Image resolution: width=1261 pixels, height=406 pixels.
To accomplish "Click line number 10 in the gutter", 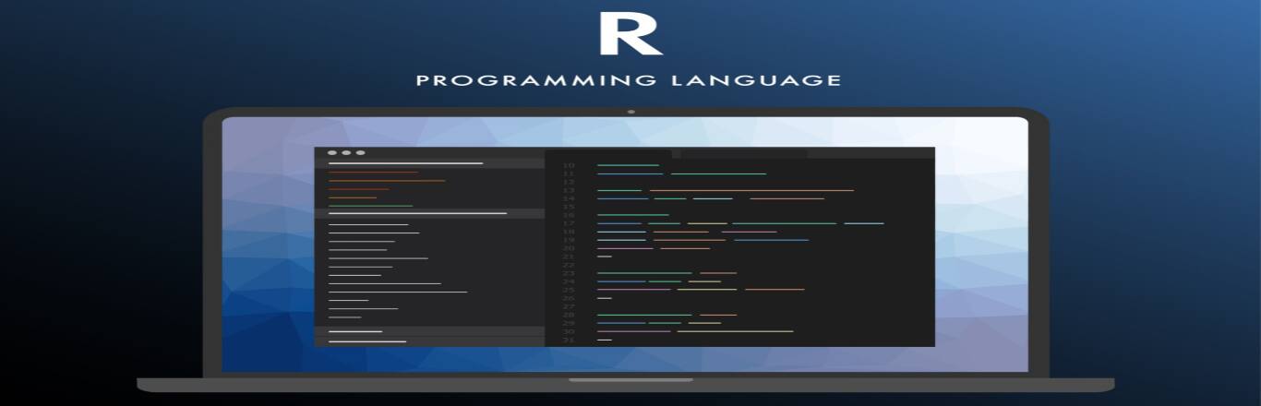I will click(568, 165).
